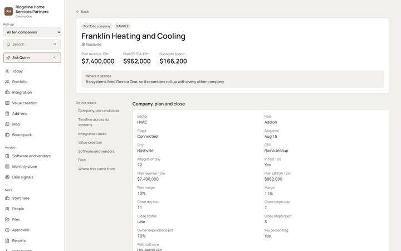This screenshot has height=251, width=401.
Task: Click the Reports icon in sidebar
Action: click(x=7, y=241)
